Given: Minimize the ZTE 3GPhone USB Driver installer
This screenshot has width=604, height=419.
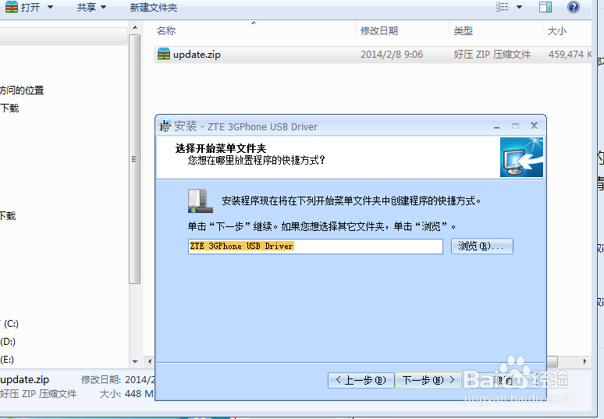Looking at the screenshot, I should 497,126.
